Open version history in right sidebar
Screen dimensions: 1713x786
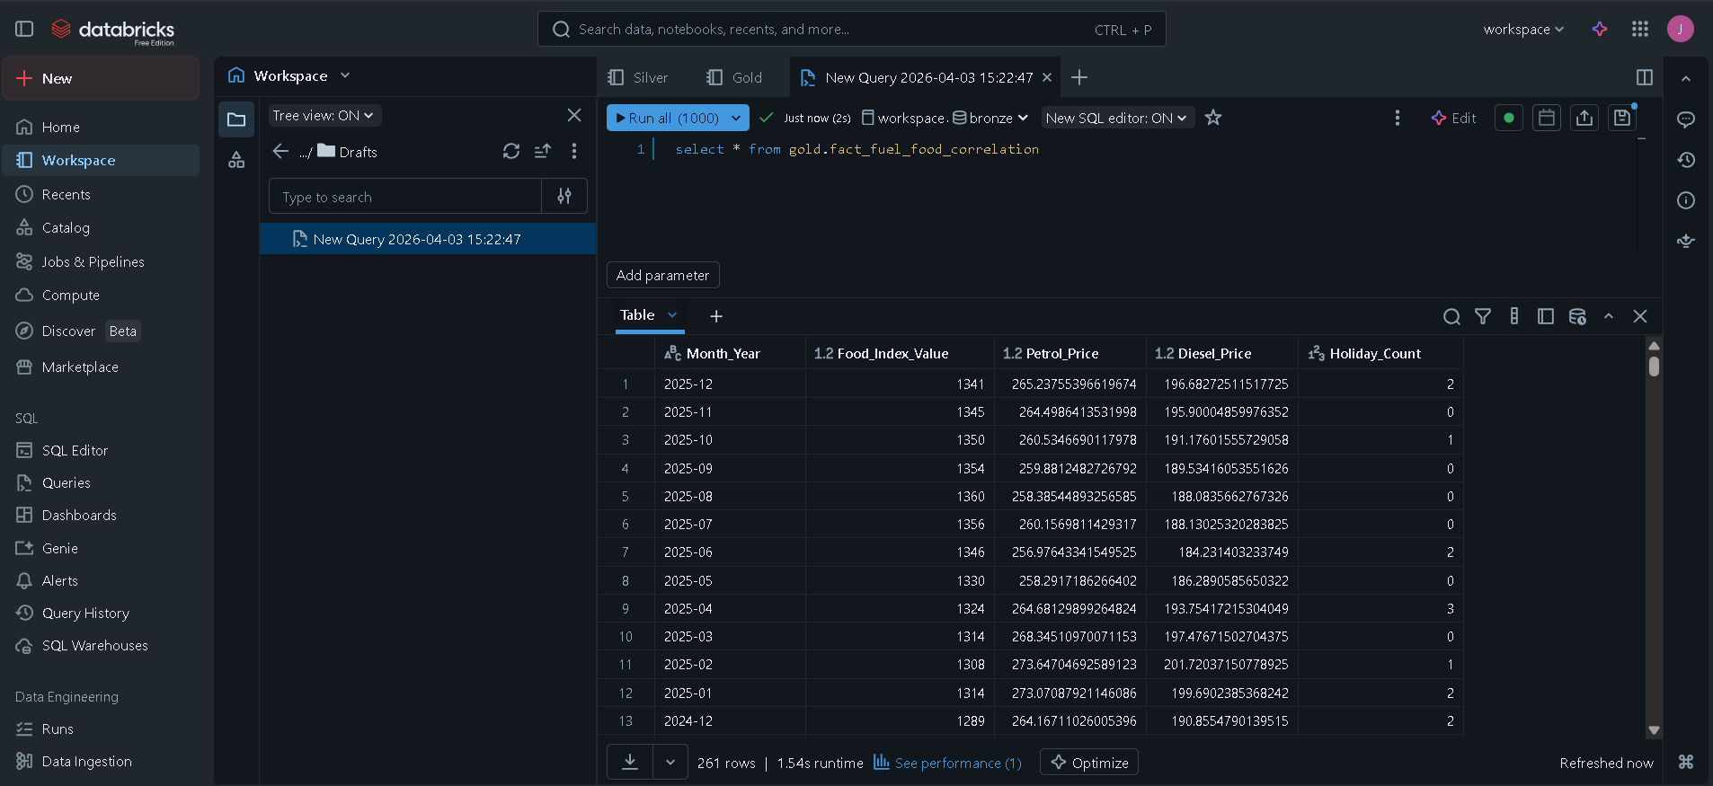(1686, 160)
